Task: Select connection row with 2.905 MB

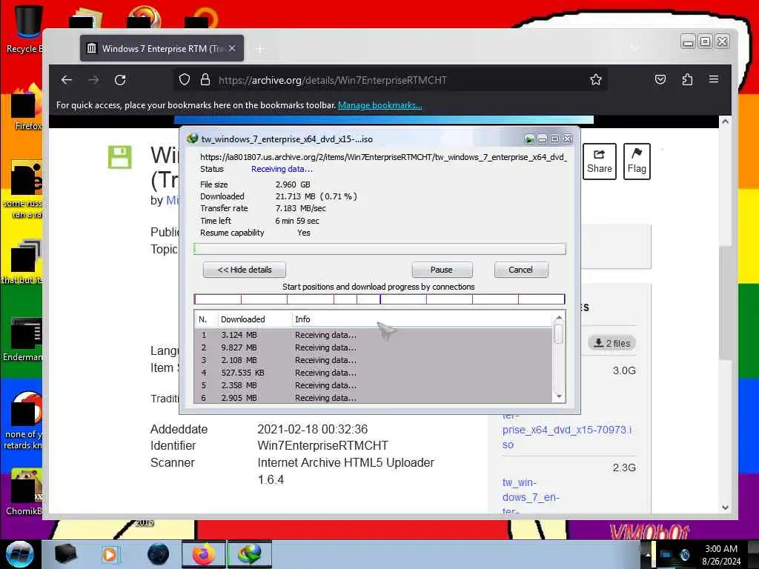Action: pos(373,398)
